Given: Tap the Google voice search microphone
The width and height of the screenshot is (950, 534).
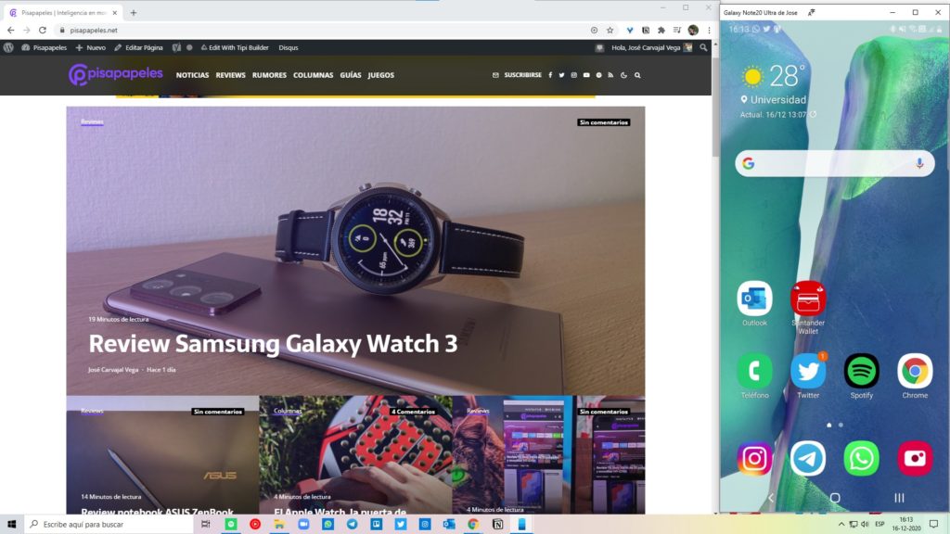Looking at the screenshot, I should pos(919,163).
